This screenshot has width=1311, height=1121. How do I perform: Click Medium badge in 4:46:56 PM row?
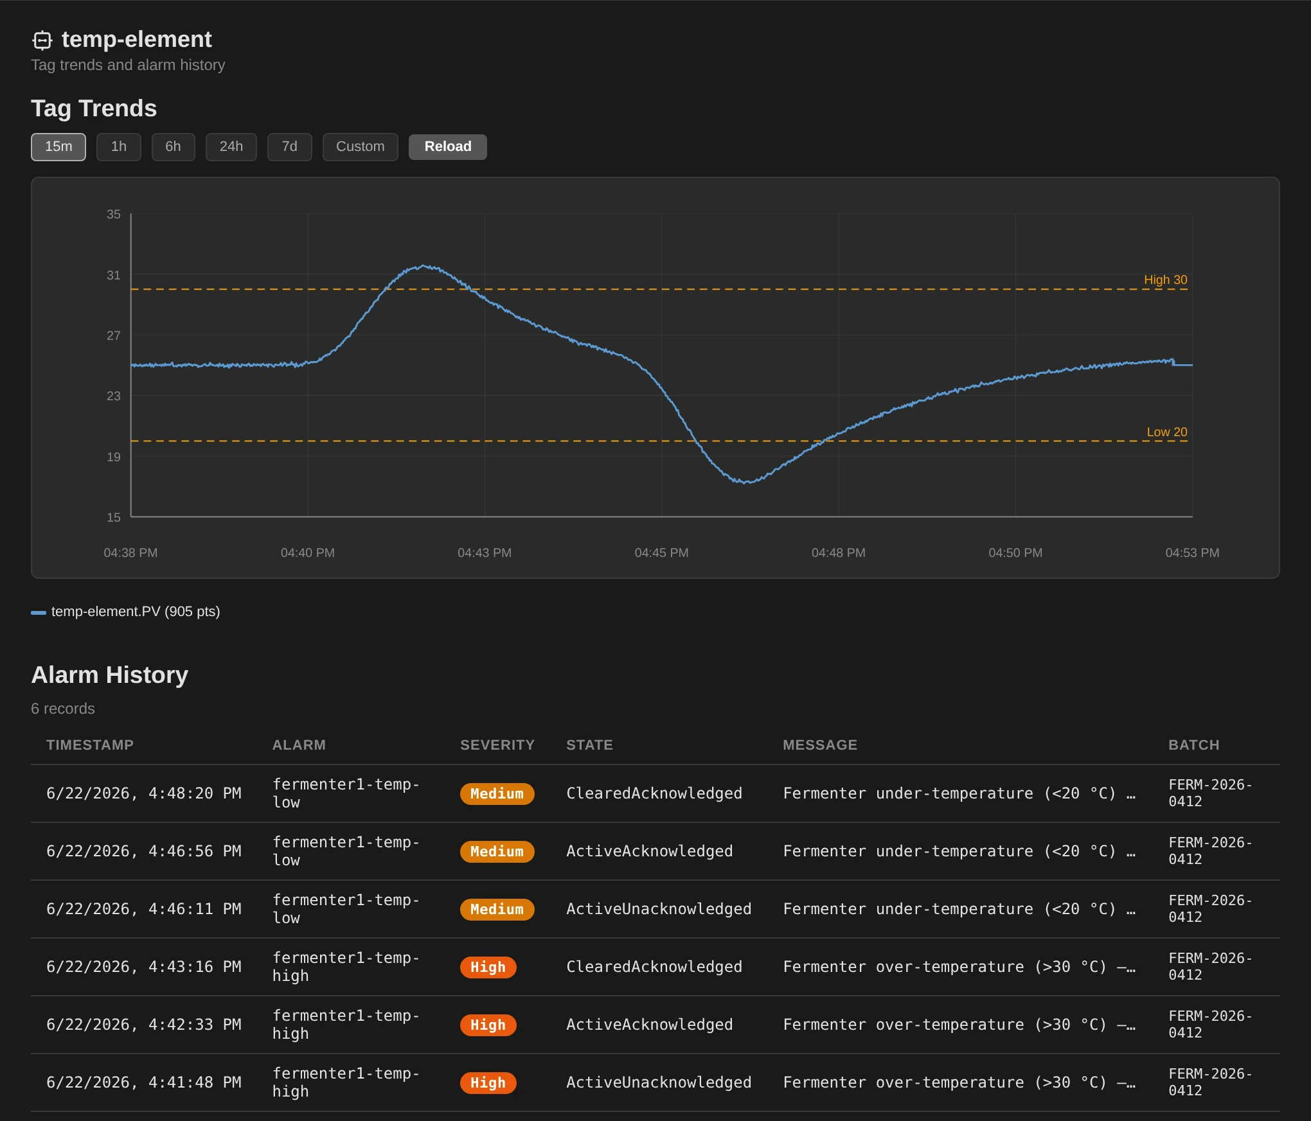tap(497, 852)
